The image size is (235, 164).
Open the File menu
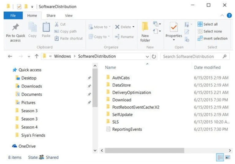(x=13, y=16)
